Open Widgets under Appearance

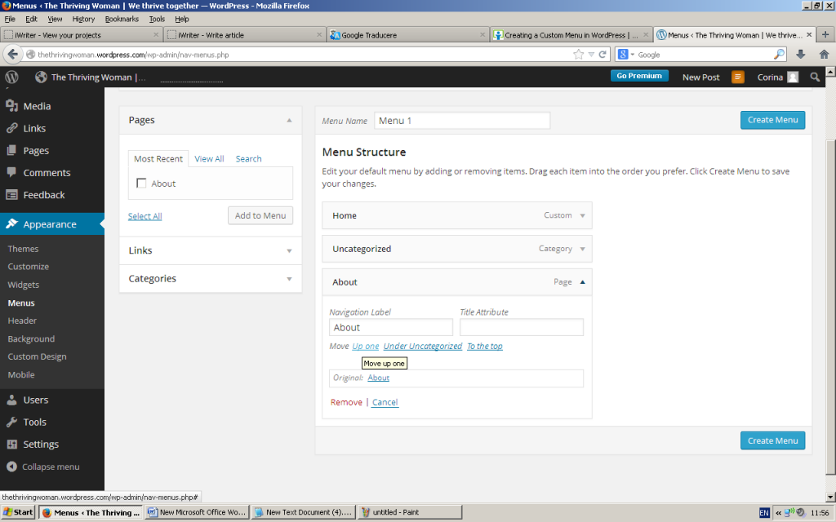coord(24,285)
